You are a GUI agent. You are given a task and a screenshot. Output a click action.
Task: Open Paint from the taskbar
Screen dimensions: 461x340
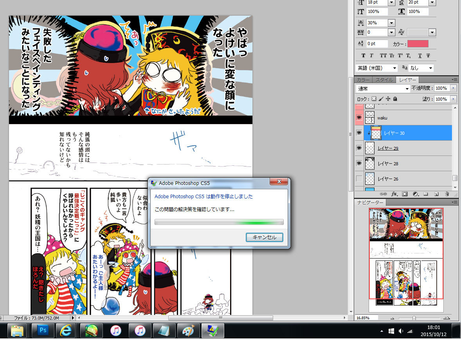click(188, 331)
